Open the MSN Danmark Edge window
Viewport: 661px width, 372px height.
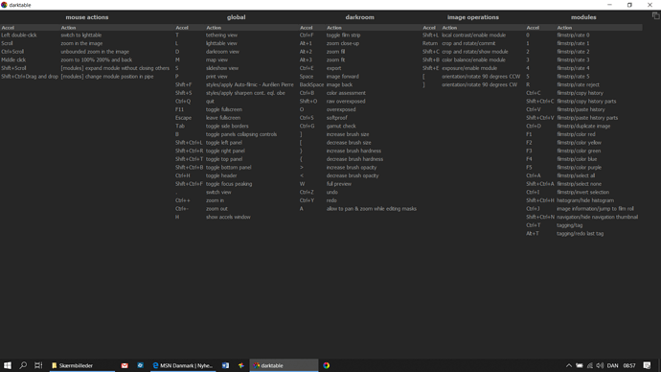point(183,365)
